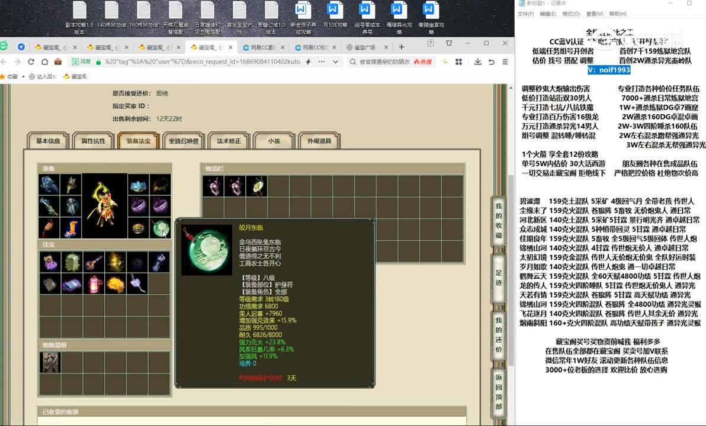Open the 达人后台 bookmark
Screen dimensions: 706x426
tap(43, 76)
